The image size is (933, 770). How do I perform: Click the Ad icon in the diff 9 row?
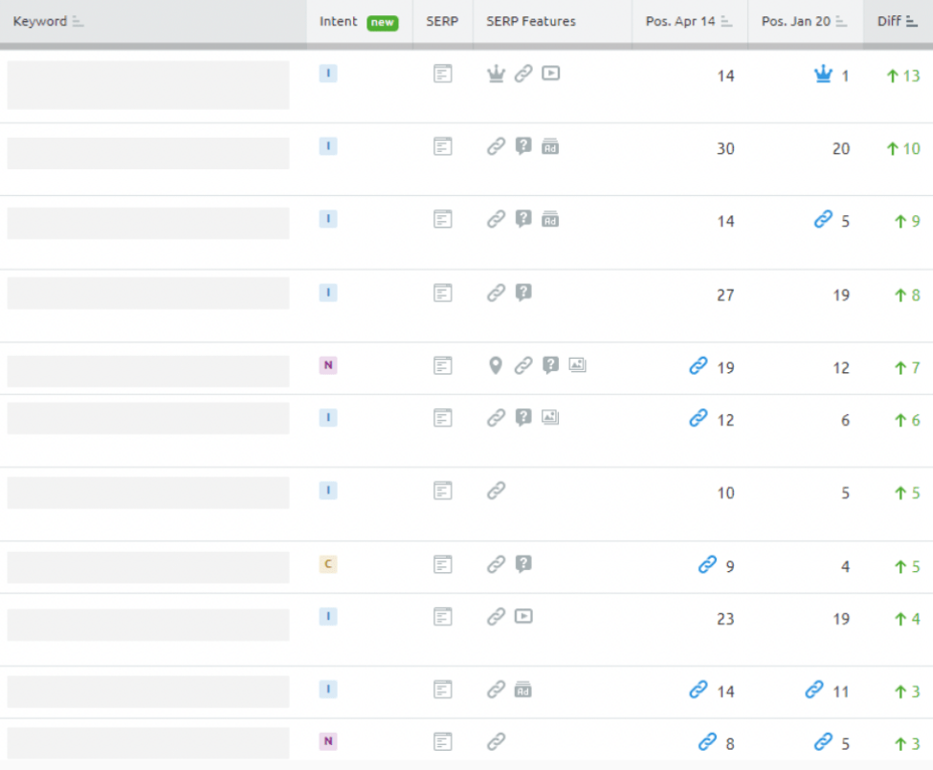tap(550, 220)
